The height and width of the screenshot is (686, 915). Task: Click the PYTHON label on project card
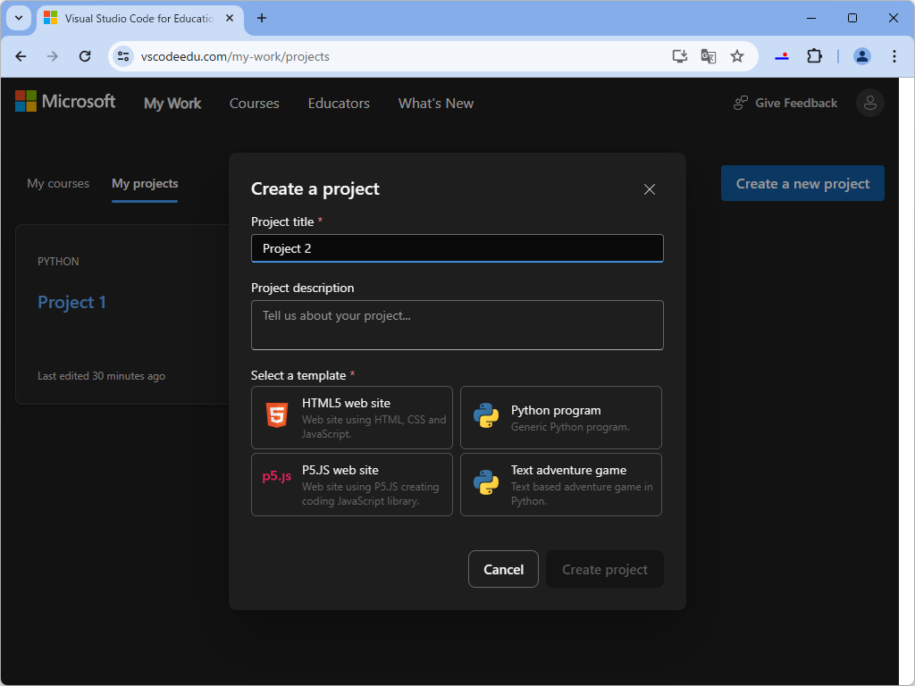pyautogui.click(x=58, y=262)
